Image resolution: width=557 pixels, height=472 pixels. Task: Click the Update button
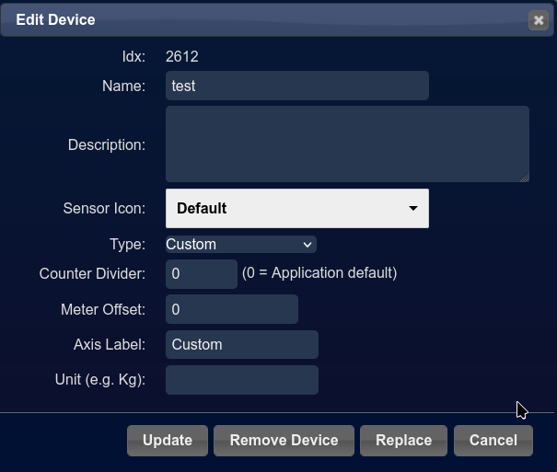point(168,441)
